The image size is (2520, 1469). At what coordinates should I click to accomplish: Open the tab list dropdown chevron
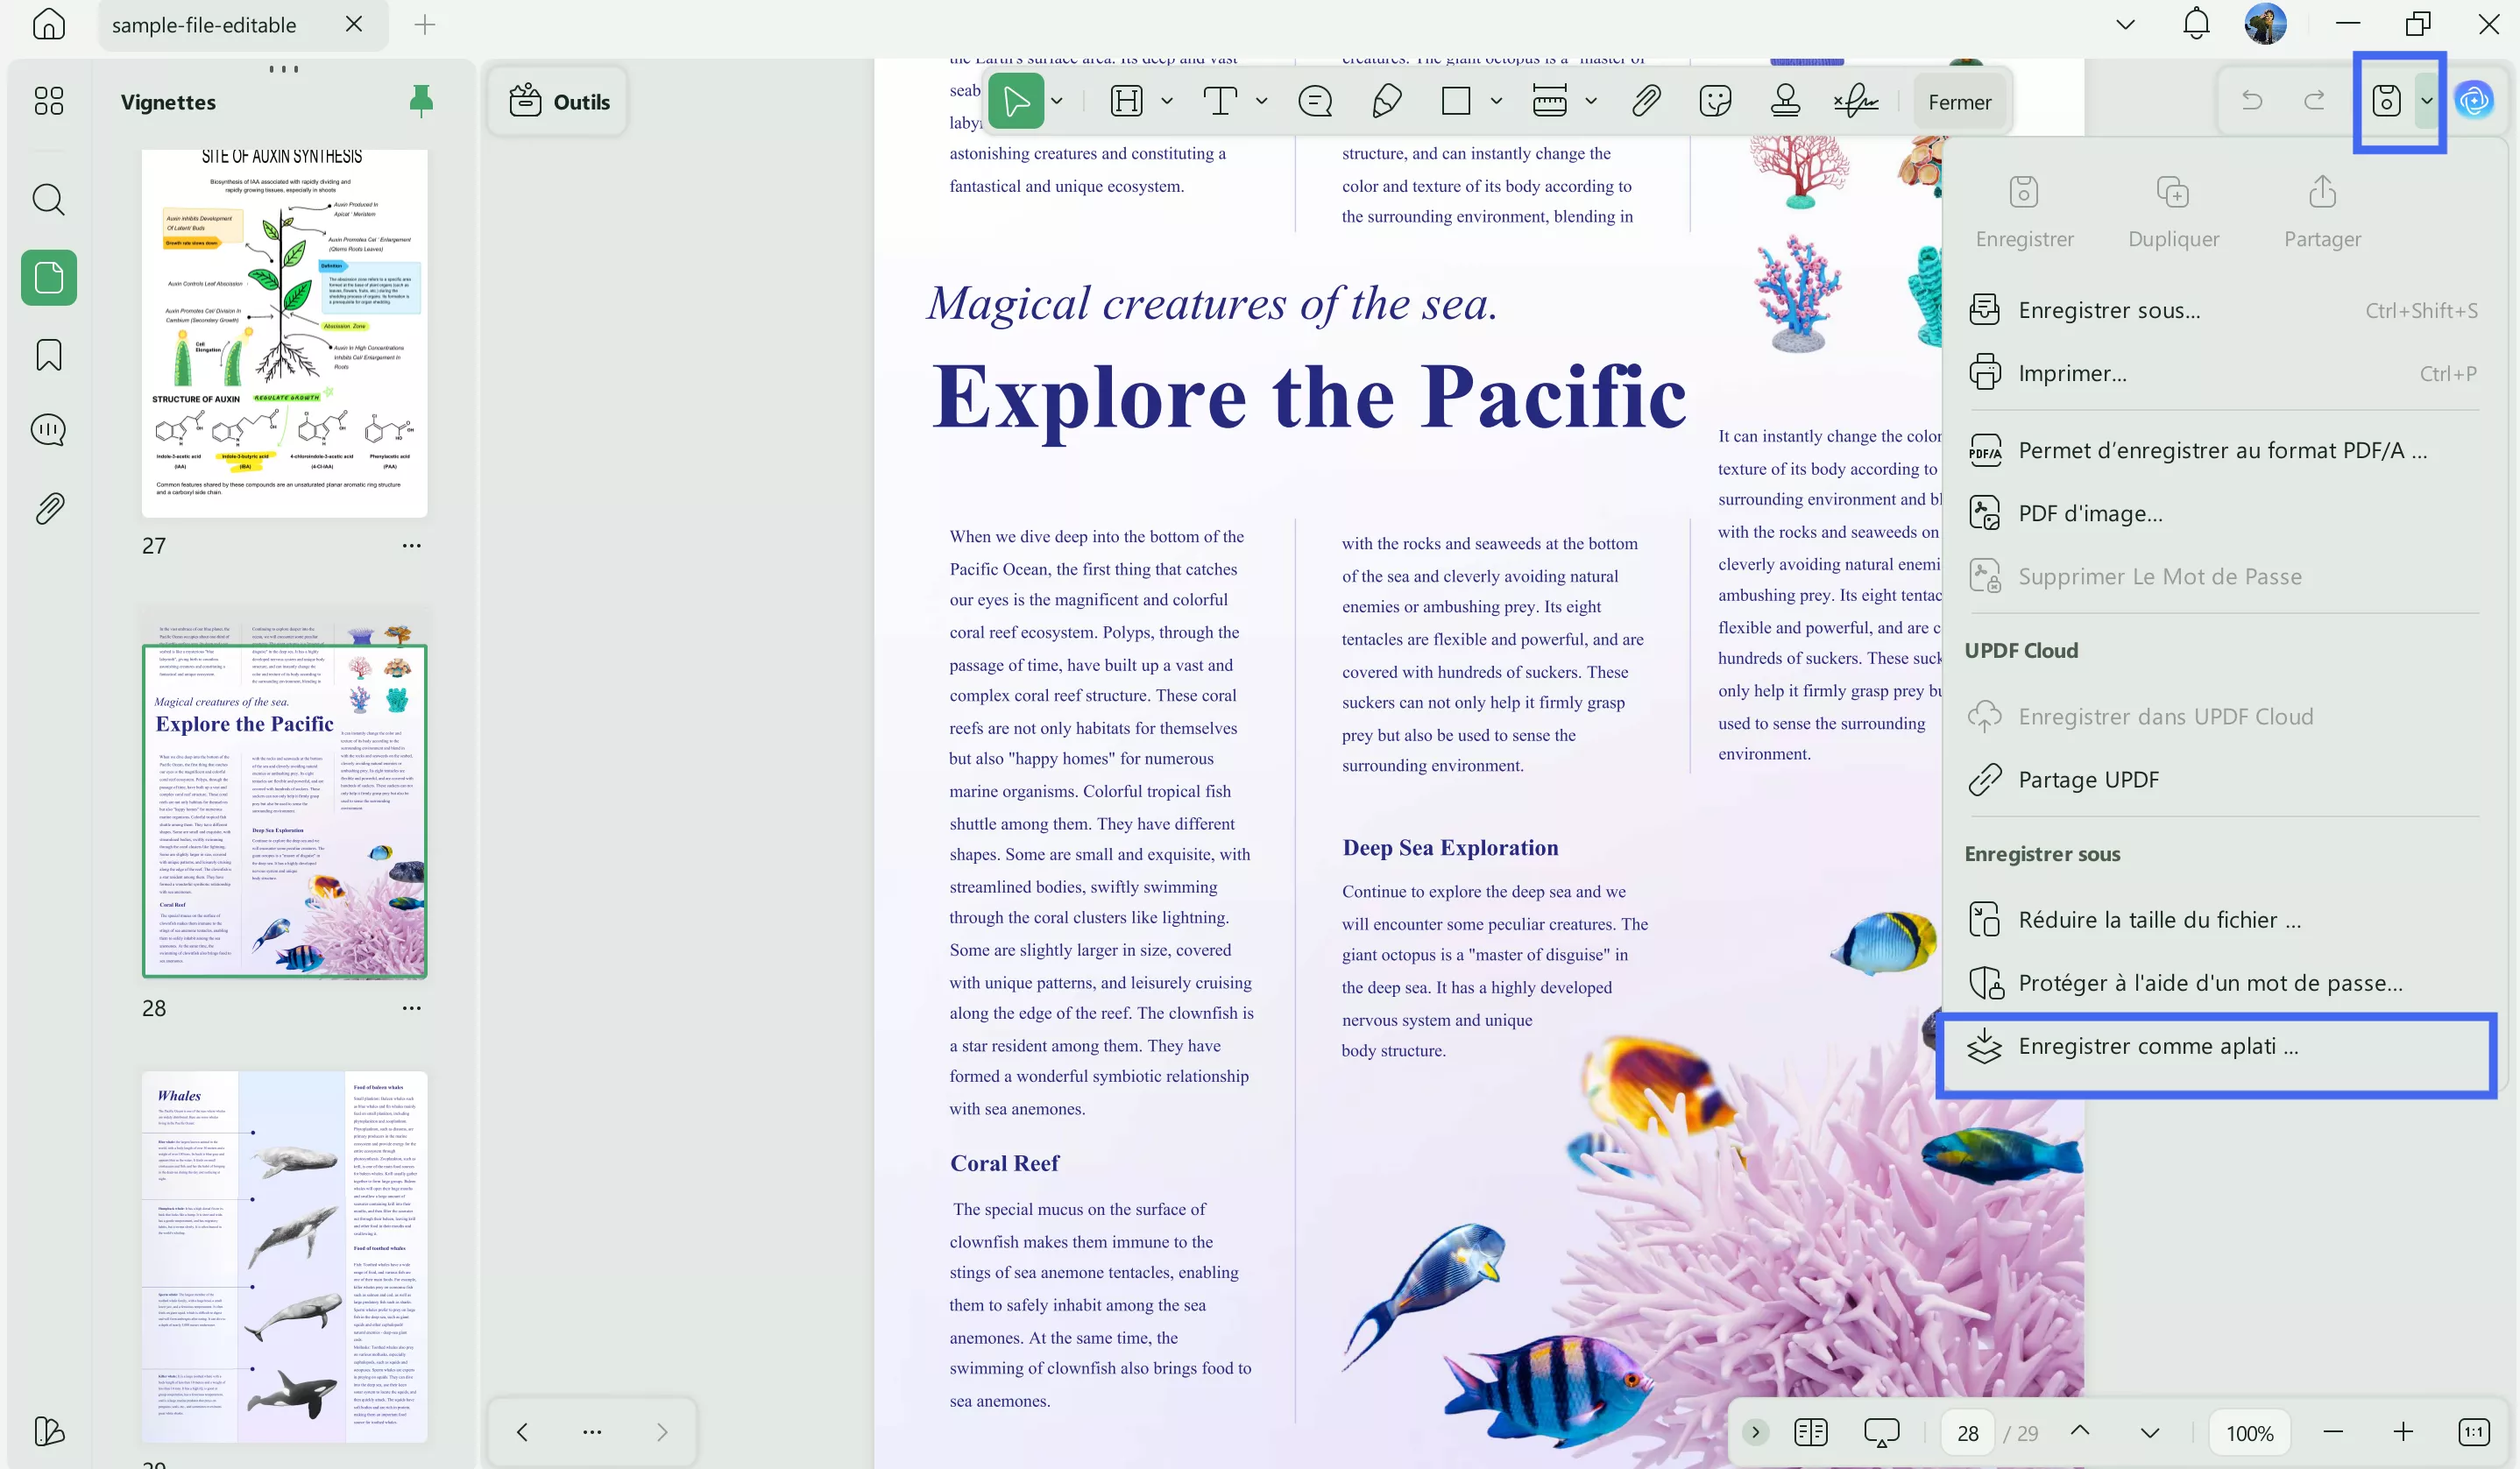[x=2126, y=24]
